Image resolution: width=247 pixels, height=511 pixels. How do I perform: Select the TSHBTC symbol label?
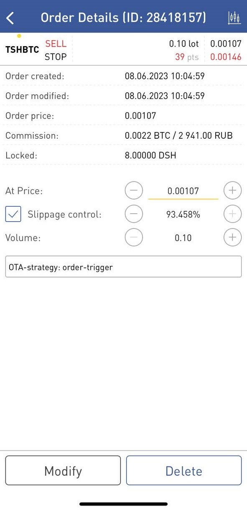[22, 50]
